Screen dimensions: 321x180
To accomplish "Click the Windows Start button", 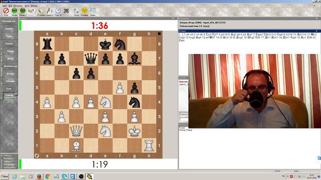I will click(5, 176).
